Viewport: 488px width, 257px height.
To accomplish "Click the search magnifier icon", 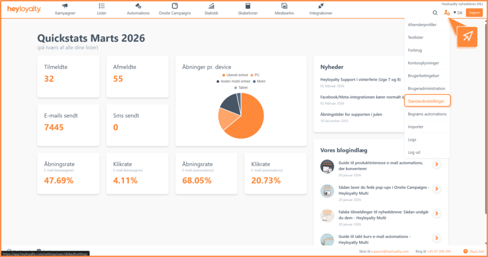I will coord(435,13).
